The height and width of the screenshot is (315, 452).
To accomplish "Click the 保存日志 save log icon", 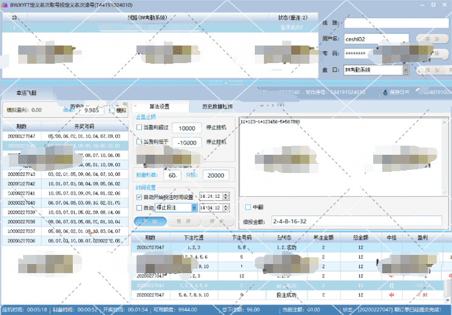I will pos(385,92).
